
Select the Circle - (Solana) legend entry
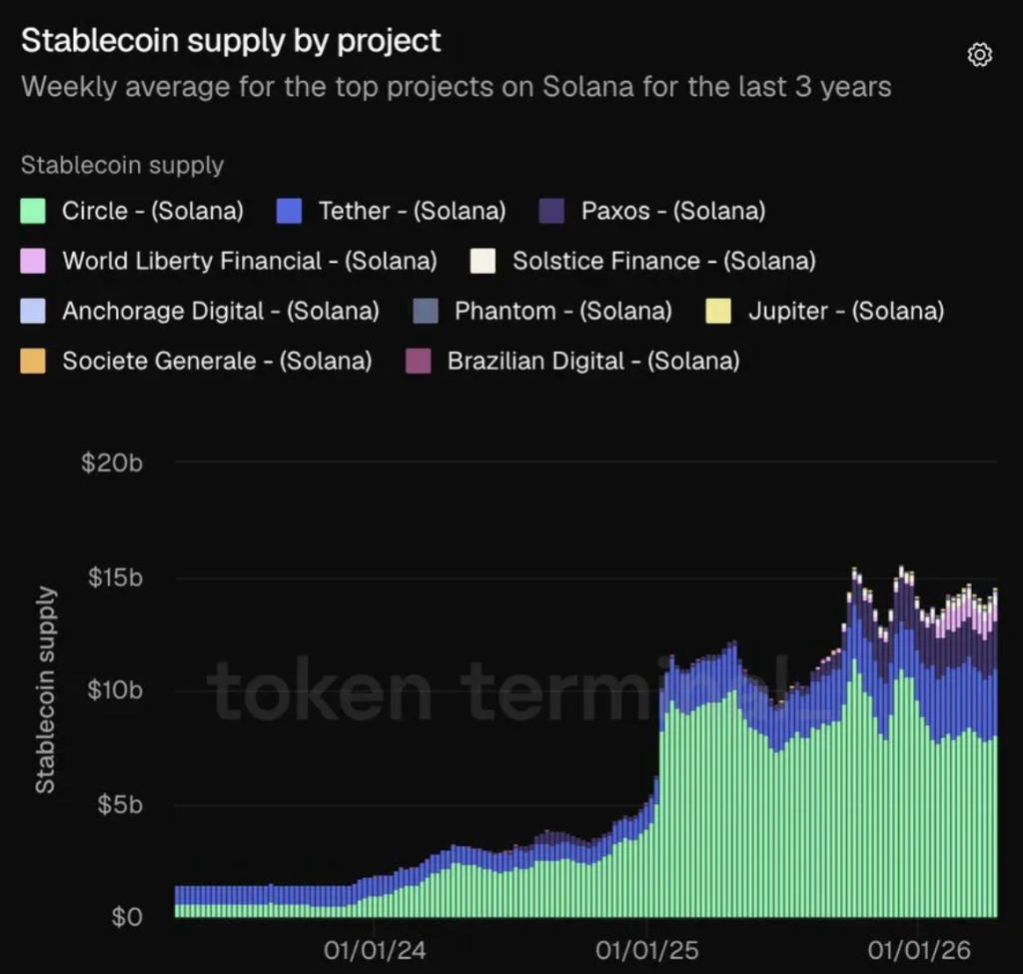click(150, 211)
